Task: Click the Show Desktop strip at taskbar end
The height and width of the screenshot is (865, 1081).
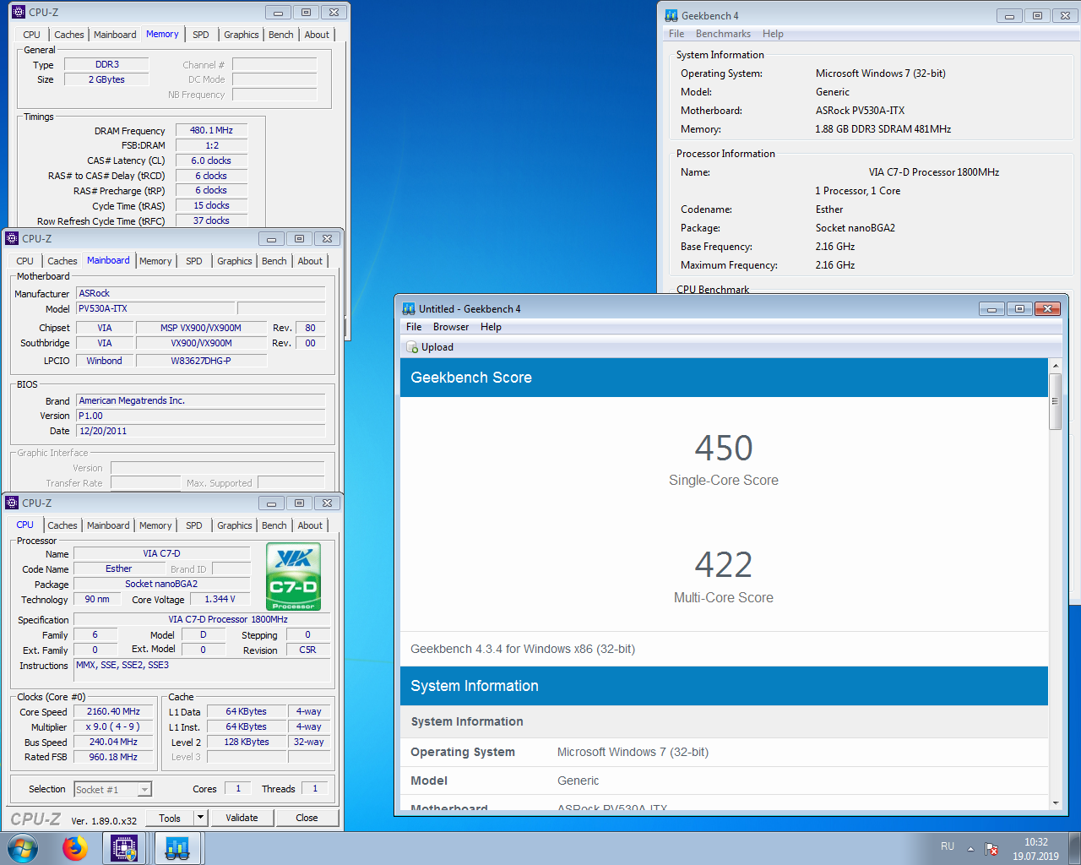Action: click(1075, 848)
